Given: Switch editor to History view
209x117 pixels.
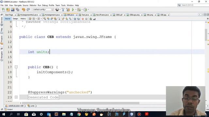Looking at the screenshot, I should pos(23,19).
